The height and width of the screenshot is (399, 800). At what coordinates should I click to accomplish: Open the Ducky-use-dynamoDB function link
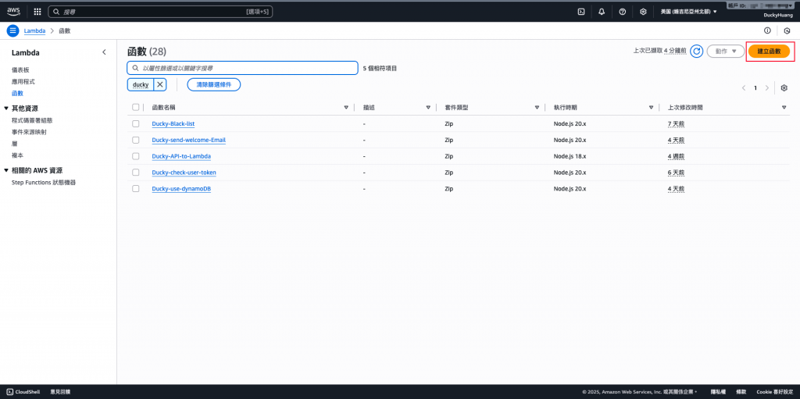click(x=181, y=189)
